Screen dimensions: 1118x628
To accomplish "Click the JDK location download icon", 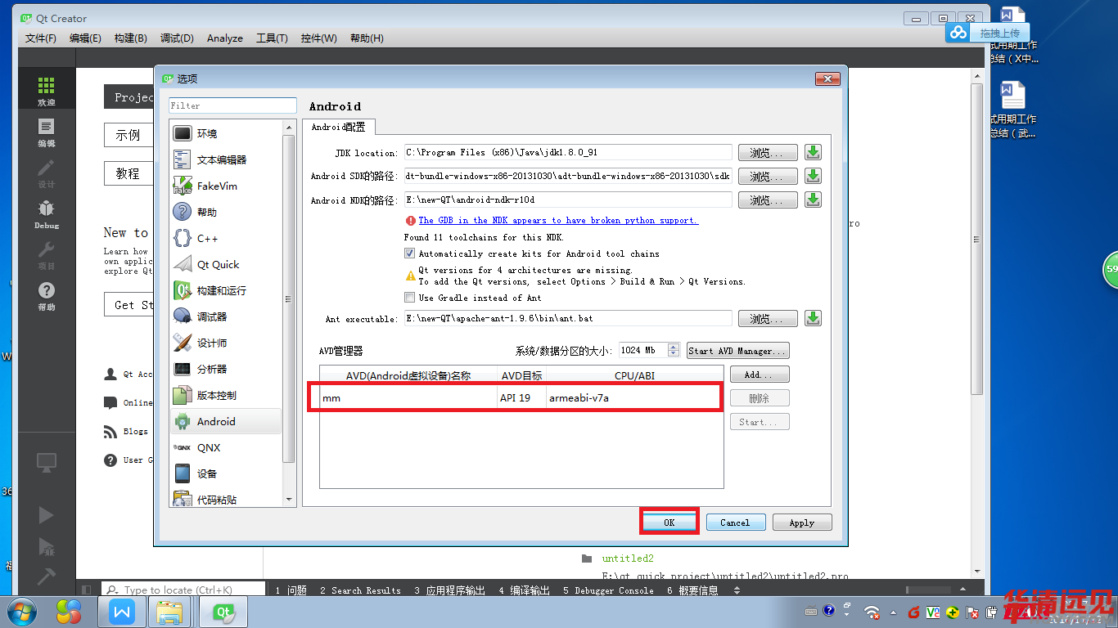I will click(813, 152).
